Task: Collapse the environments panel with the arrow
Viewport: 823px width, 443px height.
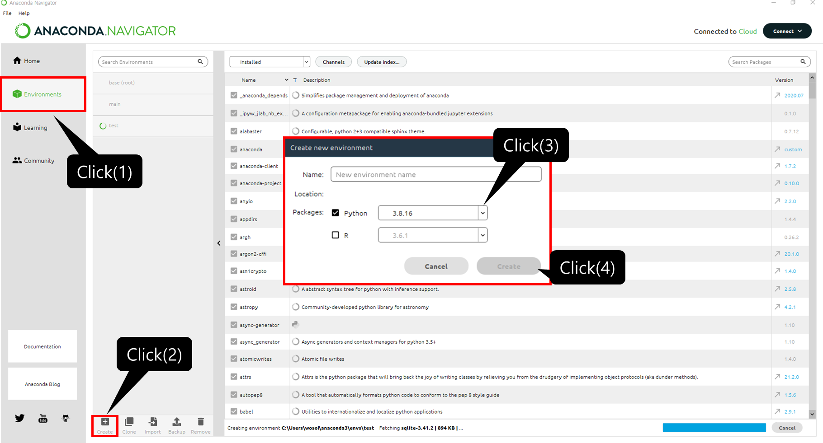Action: (x=219, y=243)
